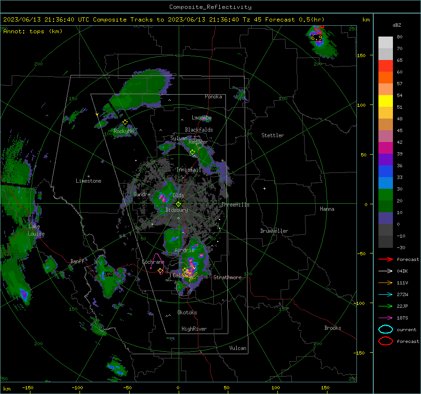421x394 pixels.
Task: Click the Ponoka city label
Action: (213, 97)
